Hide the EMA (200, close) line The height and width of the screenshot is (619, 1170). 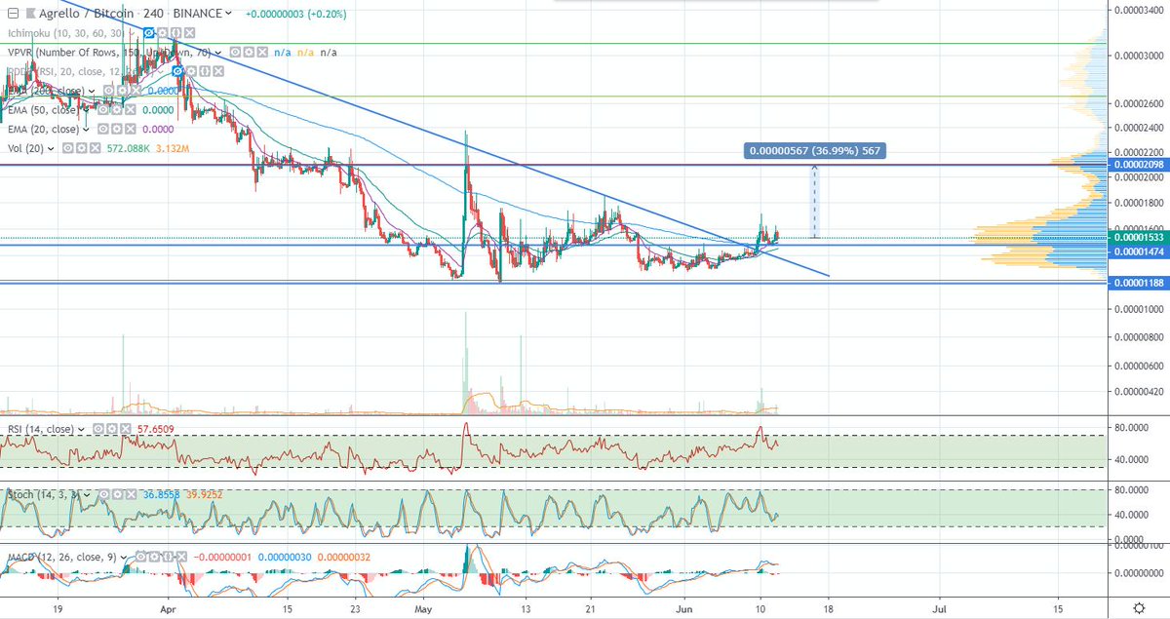109,91
